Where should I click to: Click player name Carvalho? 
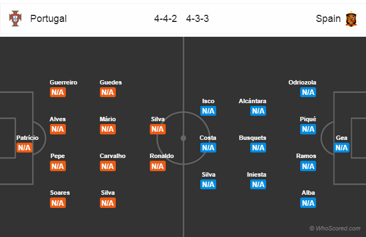pyautogui.click(x=112, y=156)
